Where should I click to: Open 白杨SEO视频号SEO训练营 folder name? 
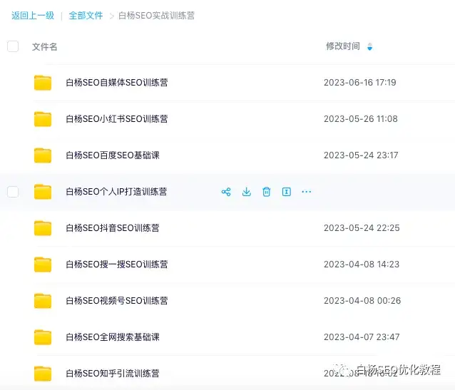click(117, 301)
